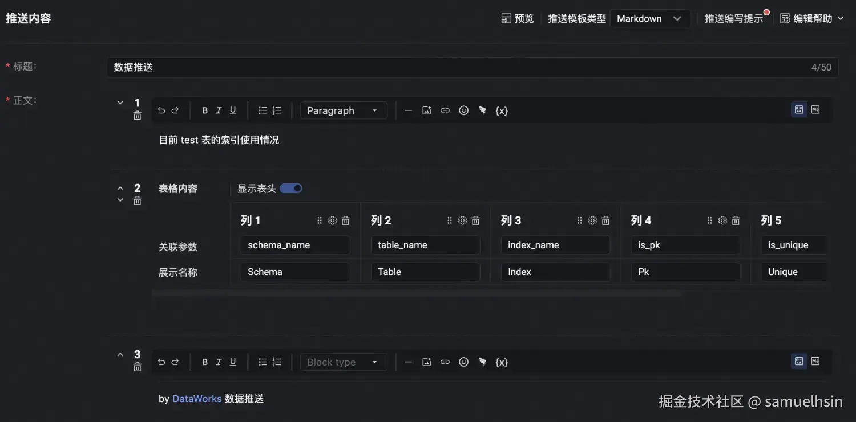The image size is (856, 422).
Task: Open settings for 列 3
Action: tap(593, 220)
